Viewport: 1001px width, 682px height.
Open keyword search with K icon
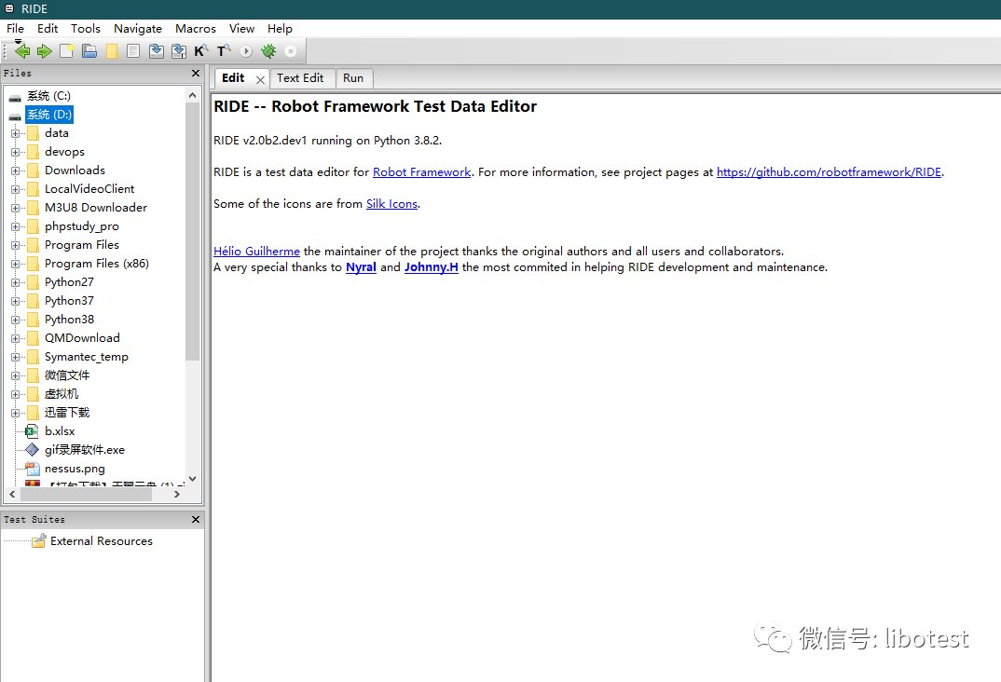click(201, 51)
